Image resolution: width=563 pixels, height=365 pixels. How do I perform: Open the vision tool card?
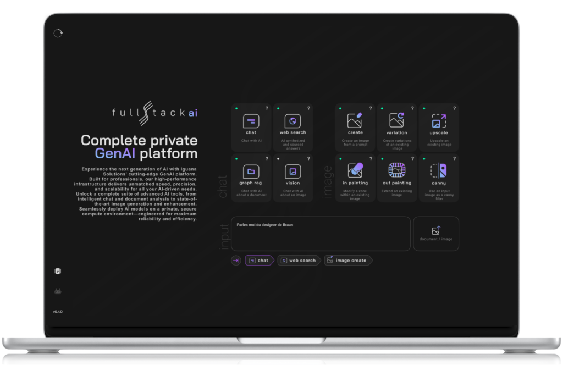pos(293,178)
